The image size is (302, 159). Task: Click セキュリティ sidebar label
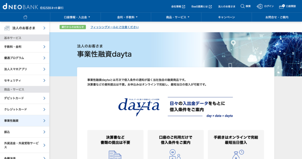tap(12, 80)
